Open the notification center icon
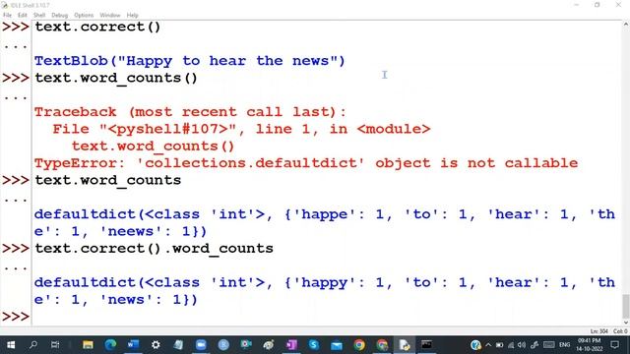 click(x=614, y=345)
